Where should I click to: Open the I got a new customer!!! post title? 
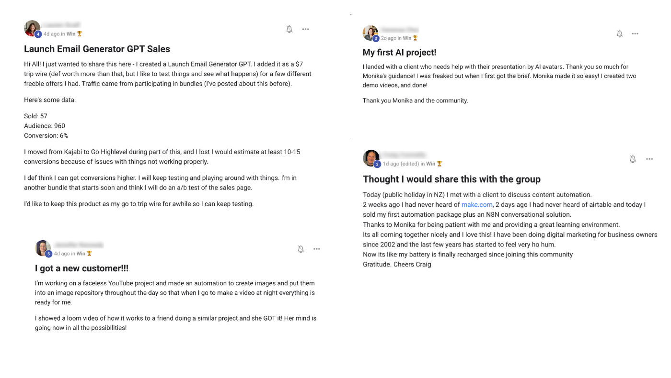tap(81, 268)
